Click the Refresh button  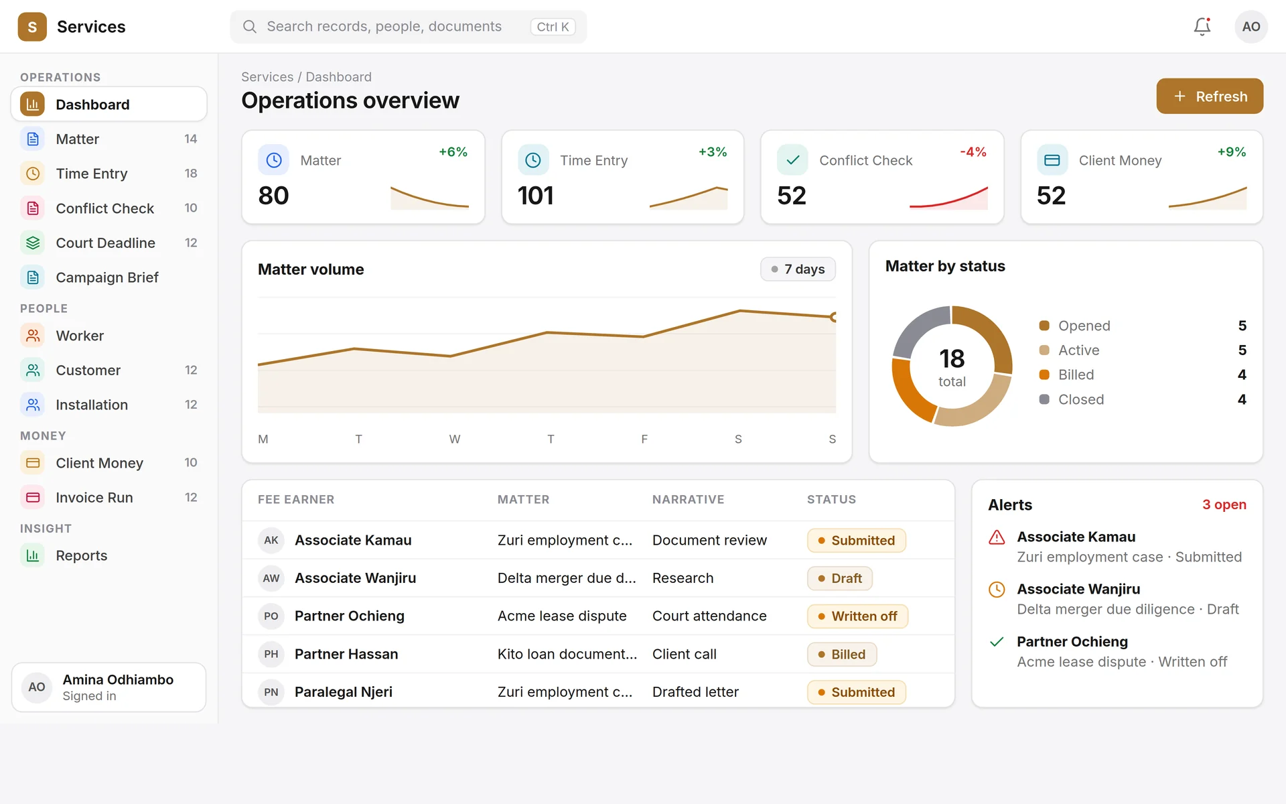click(x=1210, y=96)
